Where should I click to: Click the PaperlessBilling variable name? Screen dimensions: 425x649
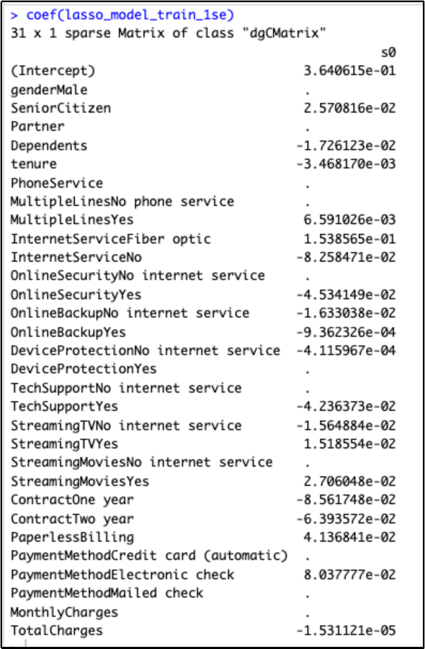(72, 537)
